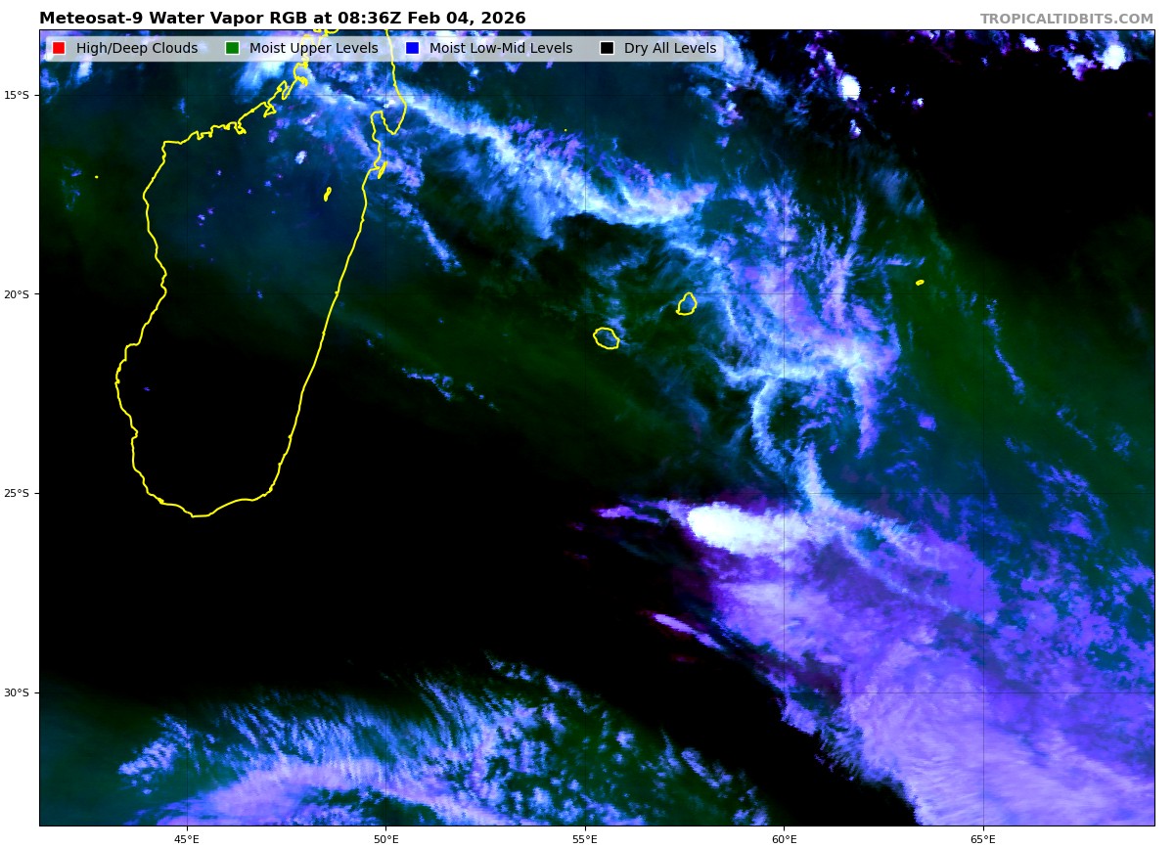
Task: Click the green Moist Upper Levels swatch
Action: 232,49
